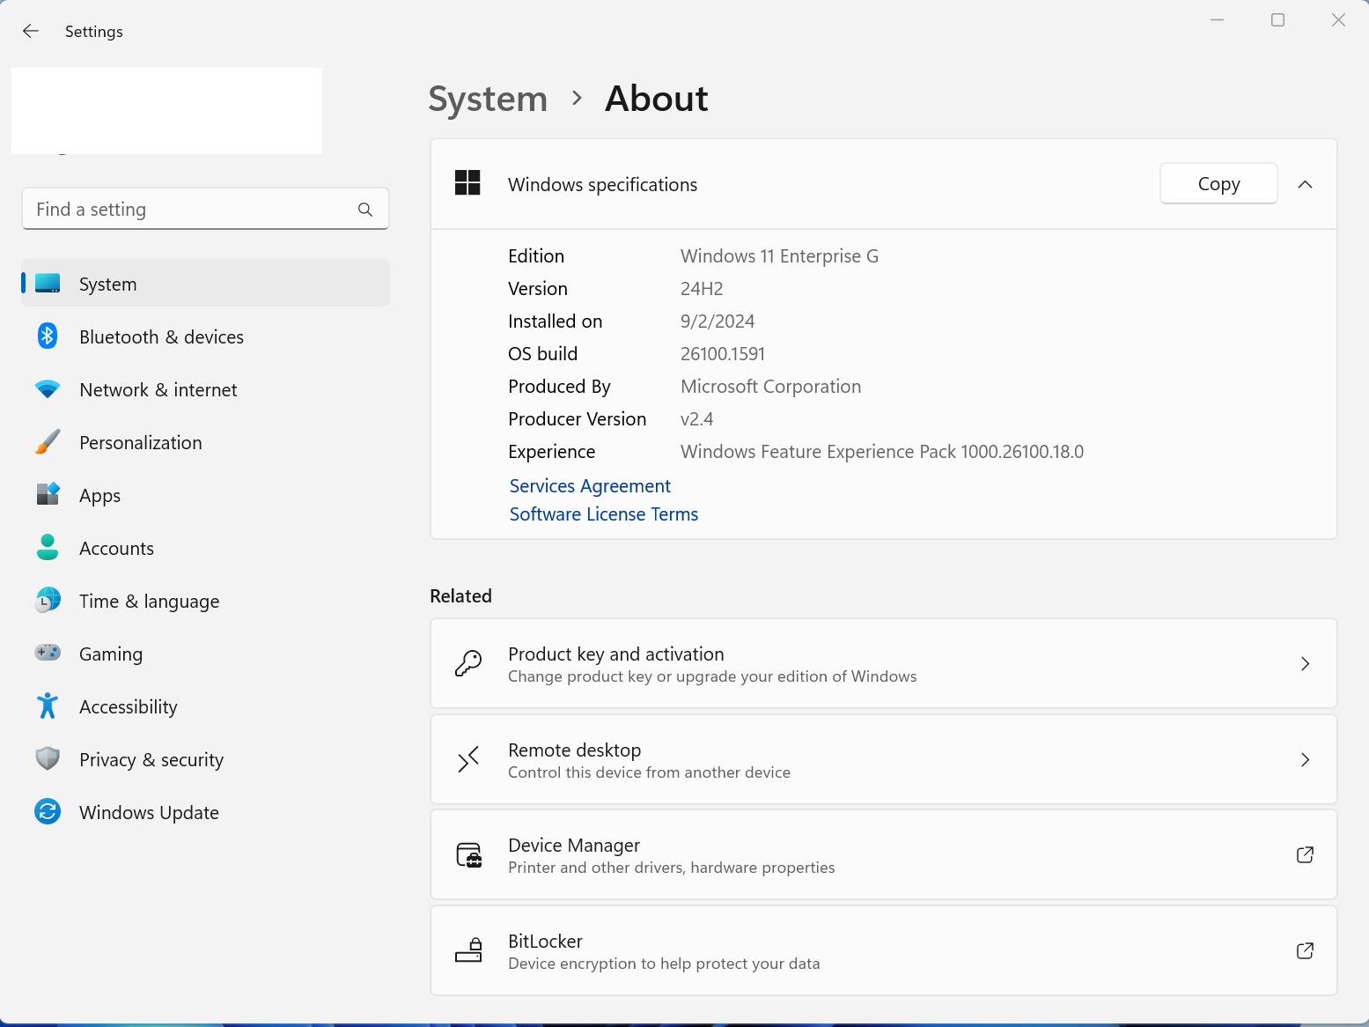
Task: Click the Privacy & security shield icon
Action: [48, 758]
